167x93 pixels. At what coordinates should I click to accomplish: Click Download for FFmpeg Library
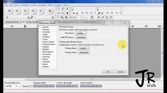[84, 52]
